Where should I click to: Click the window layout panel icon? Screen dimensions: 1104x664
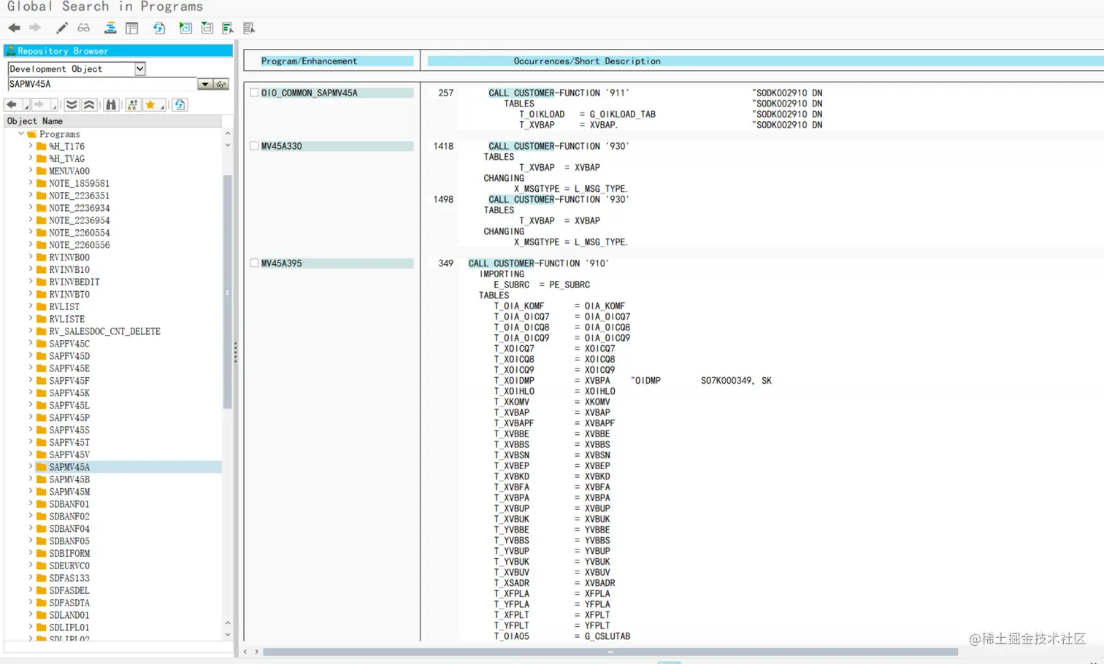(132, 28)
